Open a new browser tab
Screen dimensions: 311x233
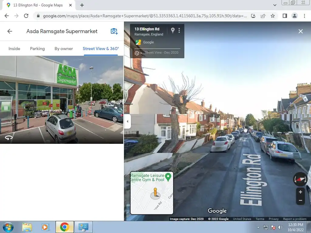[82, 5]
